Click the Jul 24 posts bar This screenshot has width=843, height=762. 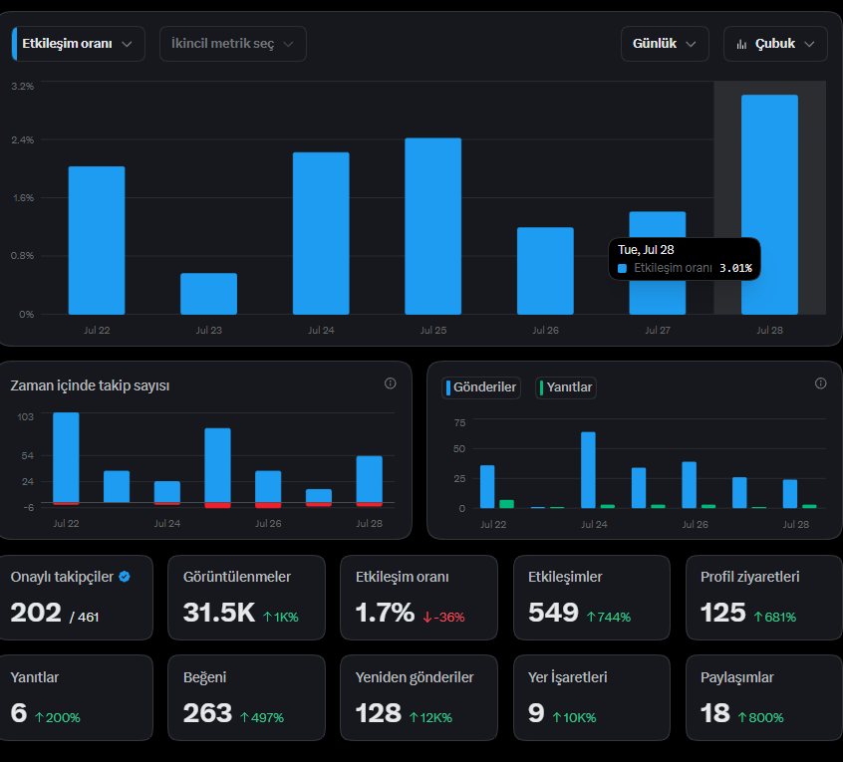(588, 470)
